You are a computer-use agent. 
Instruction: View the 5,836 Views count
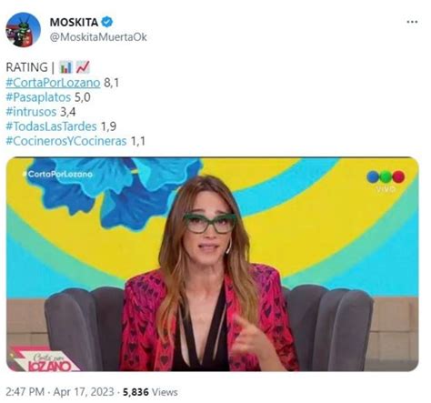pos(150,392)
